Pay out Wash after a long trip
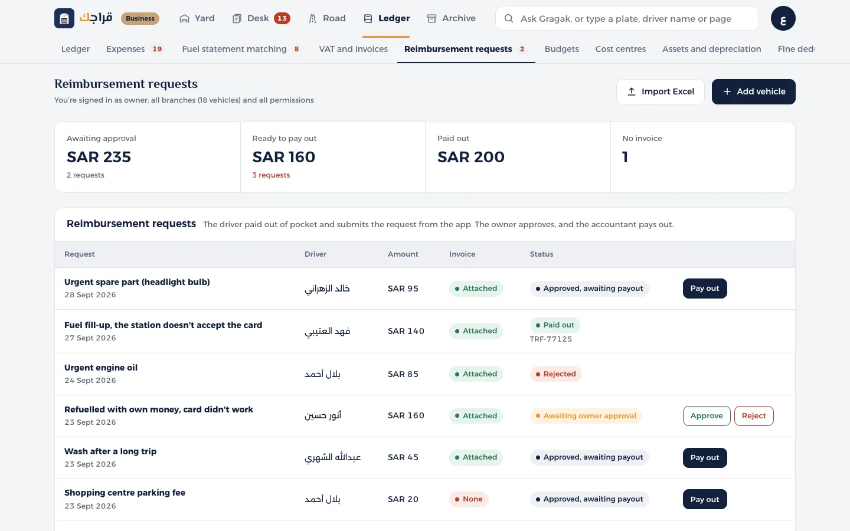Image resolution: width=850 pixels, height=531 pixels. coord(705,458)
